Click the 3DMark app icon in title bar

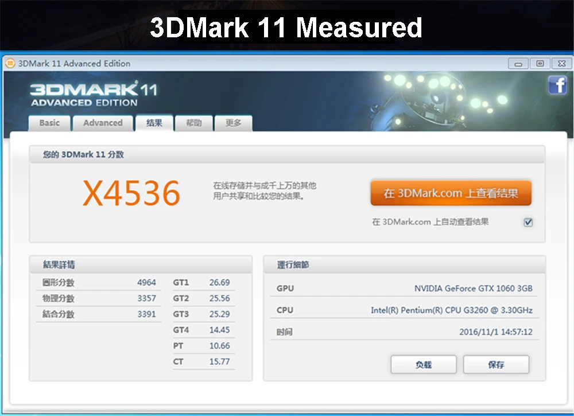[10, 63]
